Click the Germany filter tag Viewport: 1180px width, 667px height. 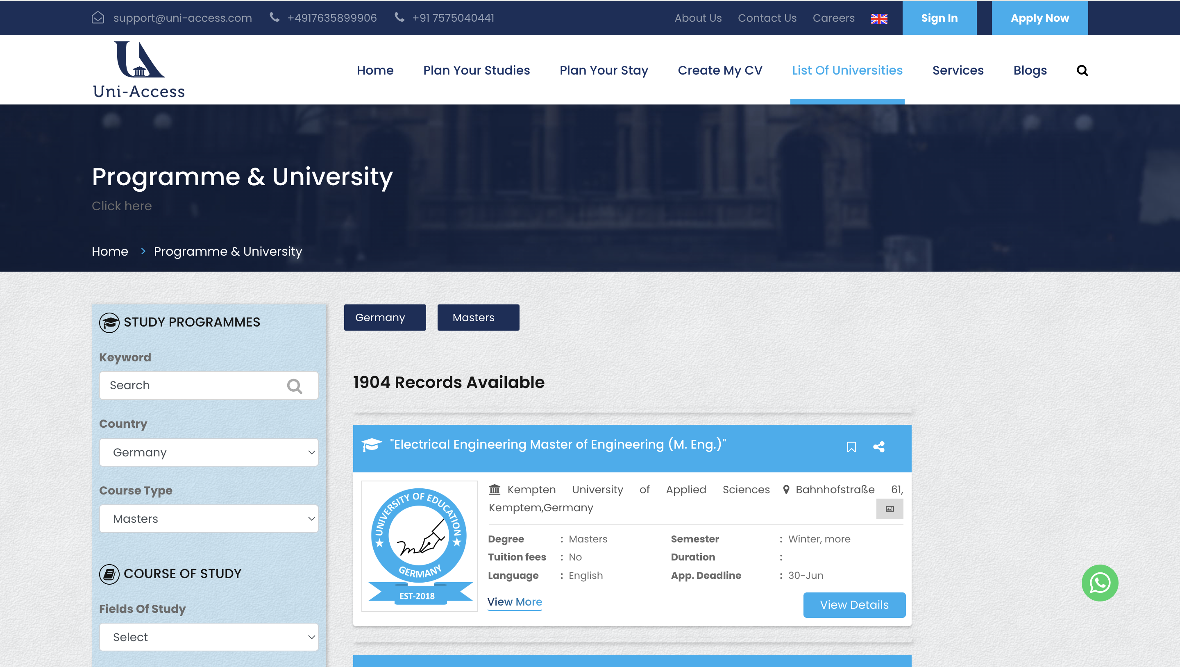pyautogui.click(x=385, y=318)
